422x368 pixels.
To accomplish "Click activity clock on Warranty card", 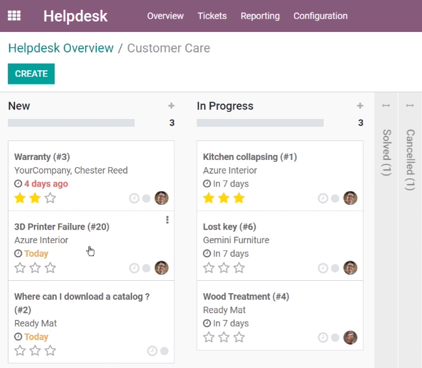I will click(134, 198).
